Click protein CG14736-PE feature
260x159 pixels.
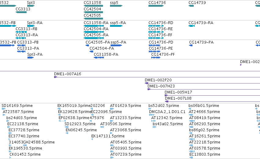pyautogui.click(x=155, y=51)
